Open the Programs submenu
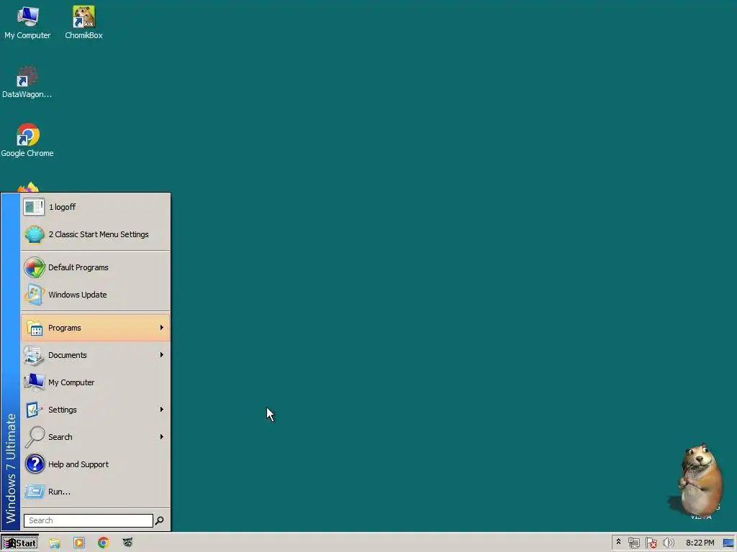This screenshot has width=737, height=552. point(96,328)
